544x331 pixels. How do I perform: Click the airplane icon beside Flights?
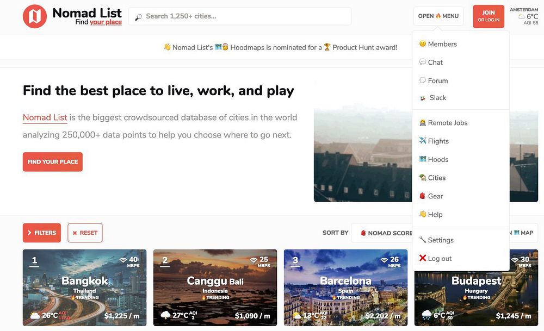pos(422,141)
